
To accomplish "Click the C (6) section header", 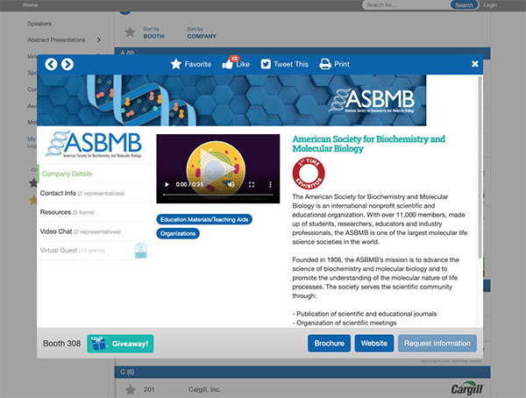I will pos(302,373).
